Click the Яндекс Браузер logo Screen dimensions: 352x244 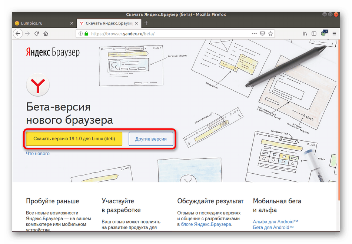pyautogui.click(x=53, y=52)
